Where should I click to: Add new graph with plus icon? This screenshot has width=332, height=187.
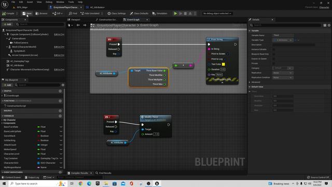(x=60, y=91)
